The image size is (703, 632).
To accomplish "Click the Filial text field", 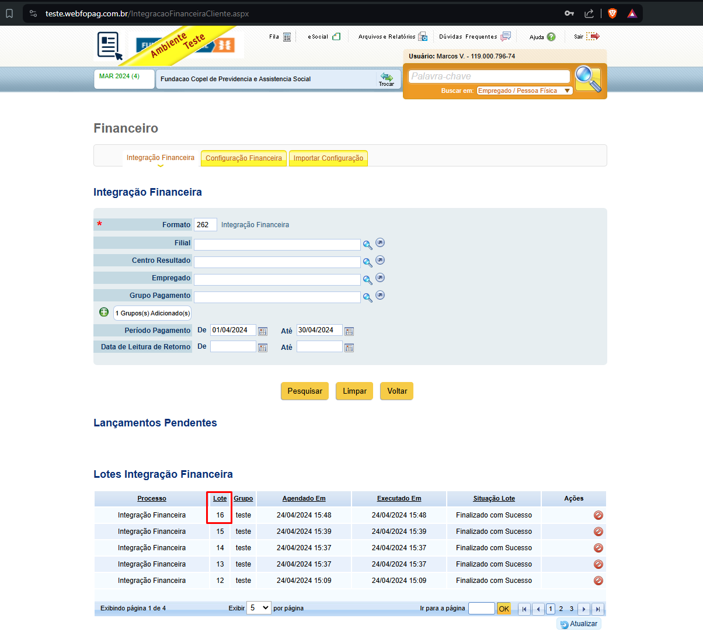I will click(277, 244).
